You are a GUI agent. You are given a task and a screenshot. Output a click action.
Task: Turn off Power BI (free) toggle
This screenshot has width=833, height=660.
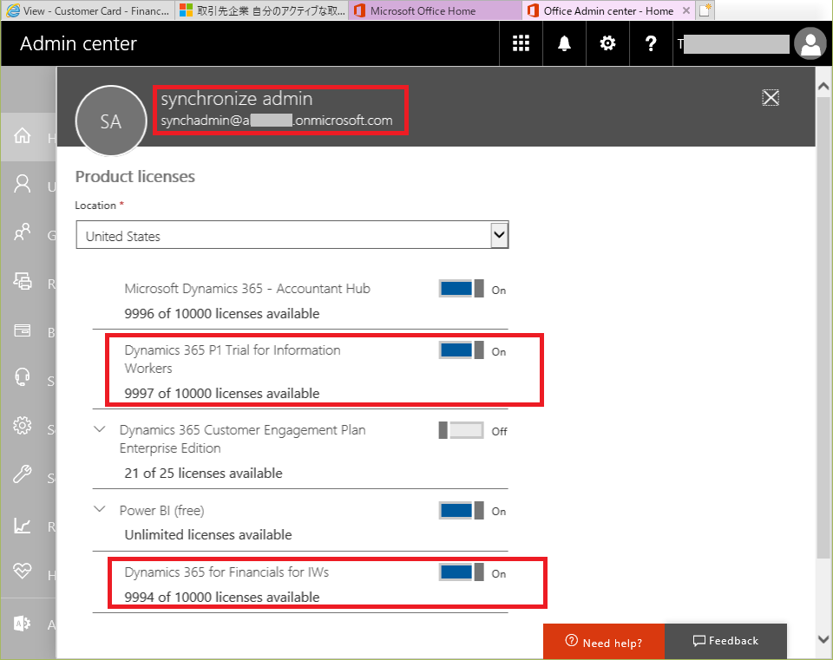point(461,510)
